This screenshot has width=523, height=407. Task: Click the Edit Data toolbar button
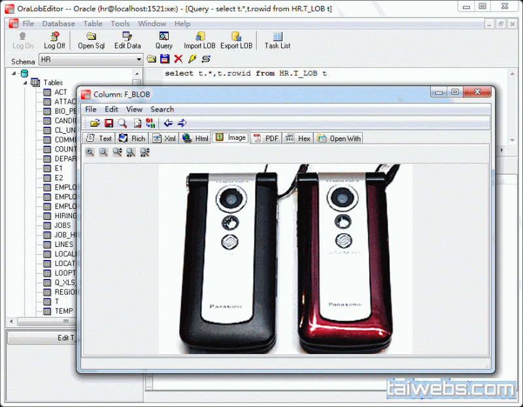127,41
